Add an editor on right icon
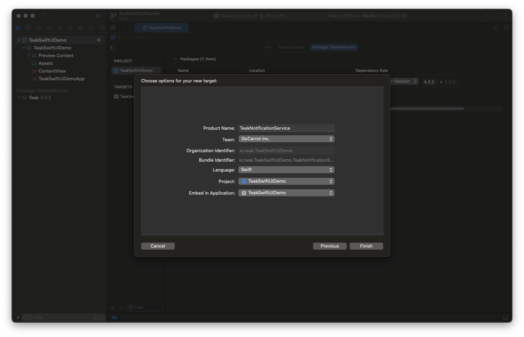The width and height of the screenshot is (524, 337). click(x=506, y=27)
